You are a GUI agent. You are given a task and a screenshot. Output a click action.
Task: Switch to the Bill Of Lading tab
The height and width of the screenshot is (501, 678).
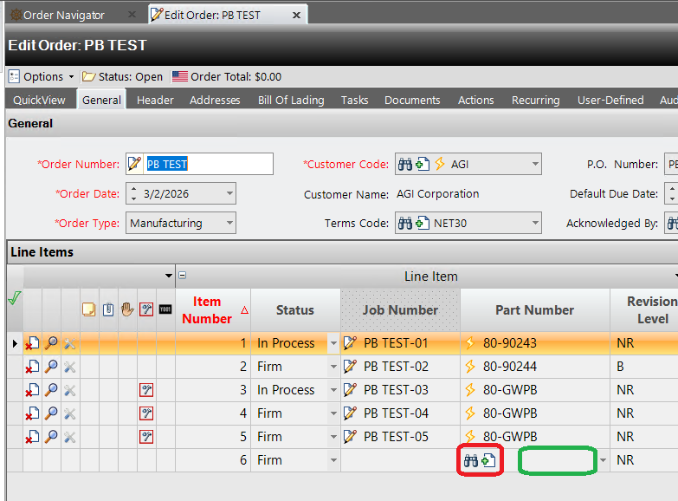(291, 100)
